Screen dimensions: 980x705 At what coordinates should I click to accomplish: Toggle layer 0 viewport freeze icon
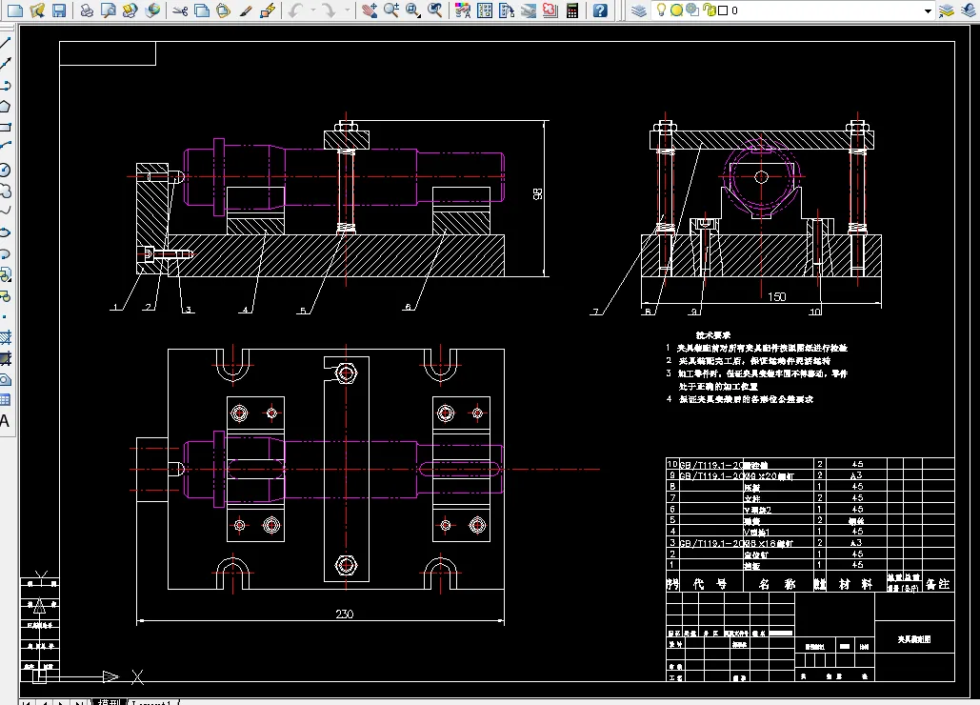coord(692,10)
